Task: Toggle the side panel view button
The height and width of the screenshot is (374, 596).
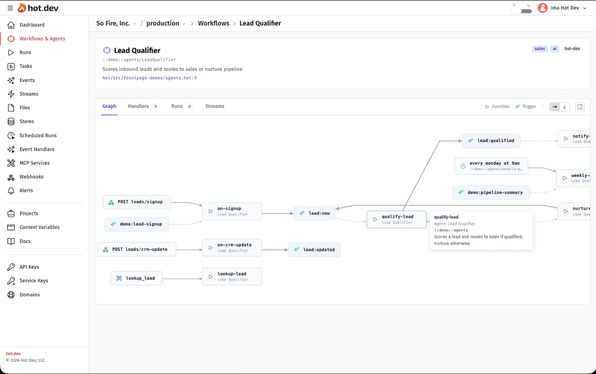Action: pos(580,107)
